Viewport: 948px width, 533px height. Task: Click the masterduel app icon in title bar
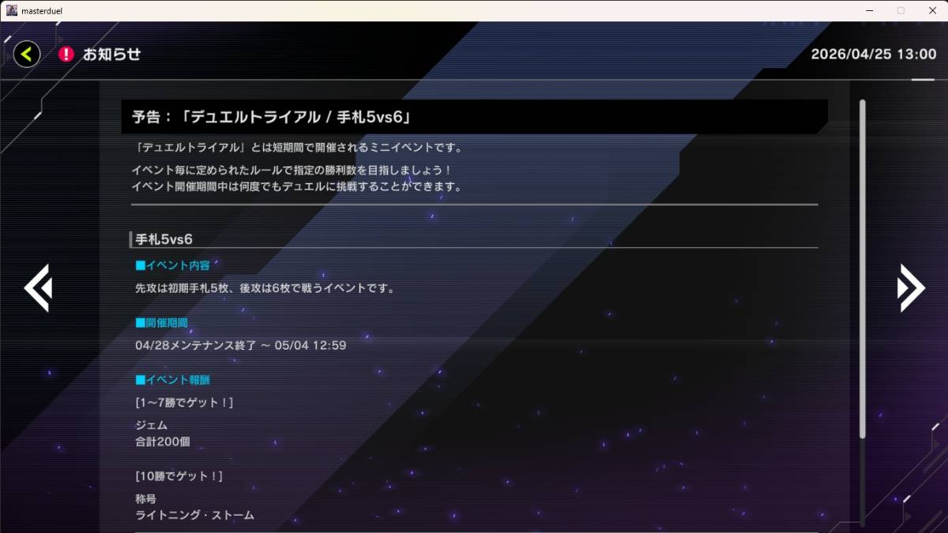(x=12, y=10)
